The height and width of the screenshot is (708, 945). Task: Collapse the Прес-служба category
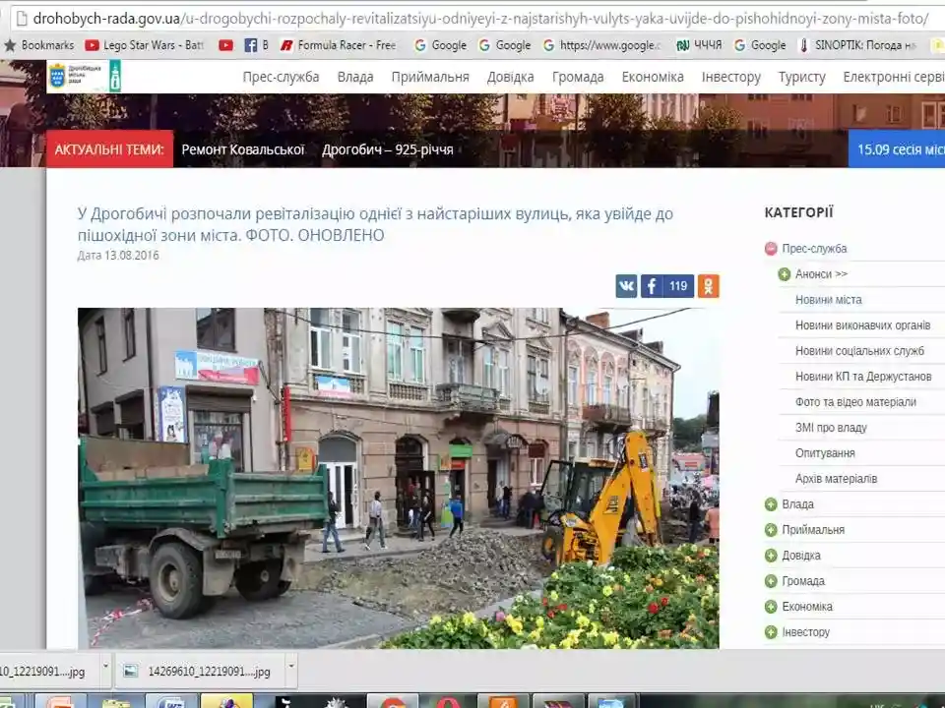771,249
